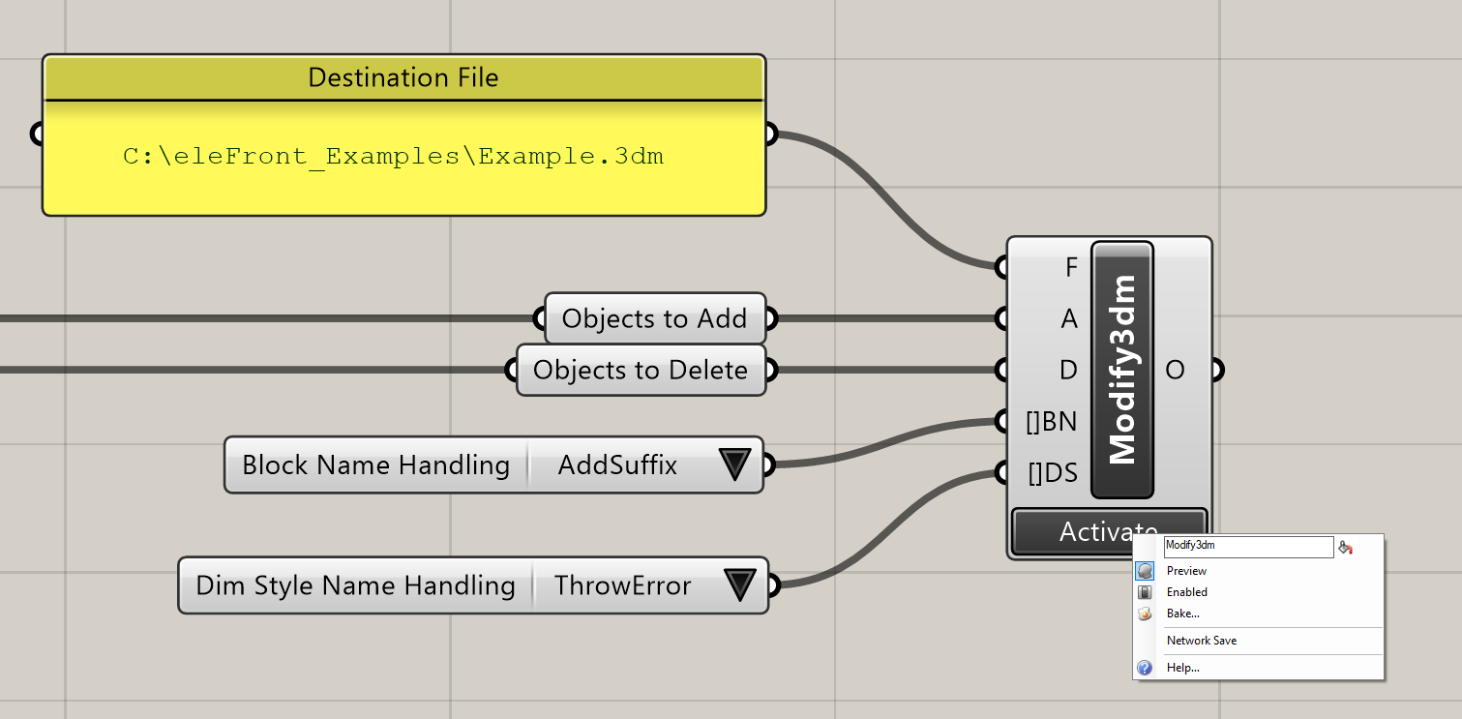Click the paint-bucket color picker icon
Image resolution: width=1462 pixels, height=719 pixels.
coord(1346,546)
